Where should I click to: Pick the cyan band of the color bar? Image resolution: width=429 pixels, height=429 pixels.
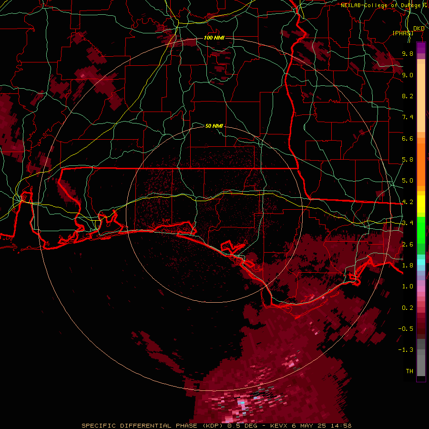(x=421, y=262)
